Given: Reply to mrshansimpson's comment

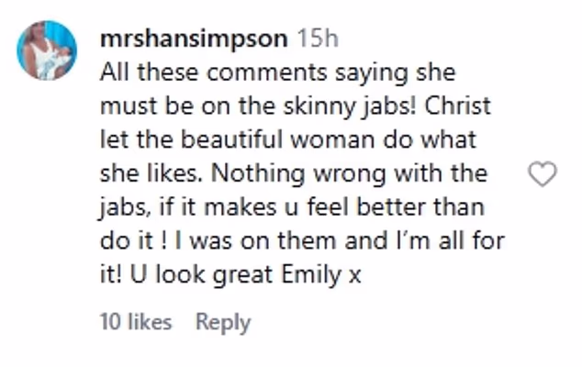Looking at the screenshot, I should pos(223,323).
